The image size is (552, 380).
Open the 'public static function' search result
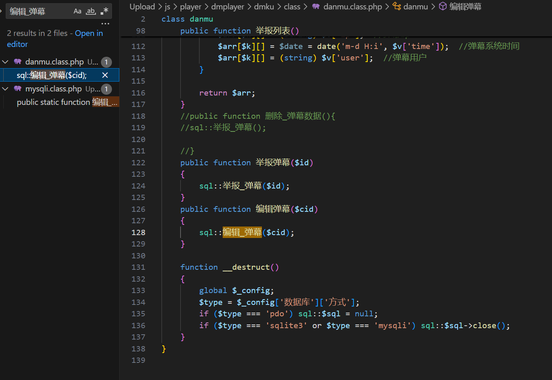tap(61, 102)
